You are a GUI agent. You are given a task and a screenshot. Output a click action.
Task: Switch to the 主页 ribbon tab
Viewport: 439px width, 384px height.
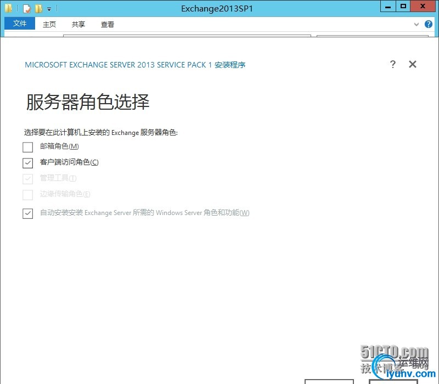click(x=49, y=24)
